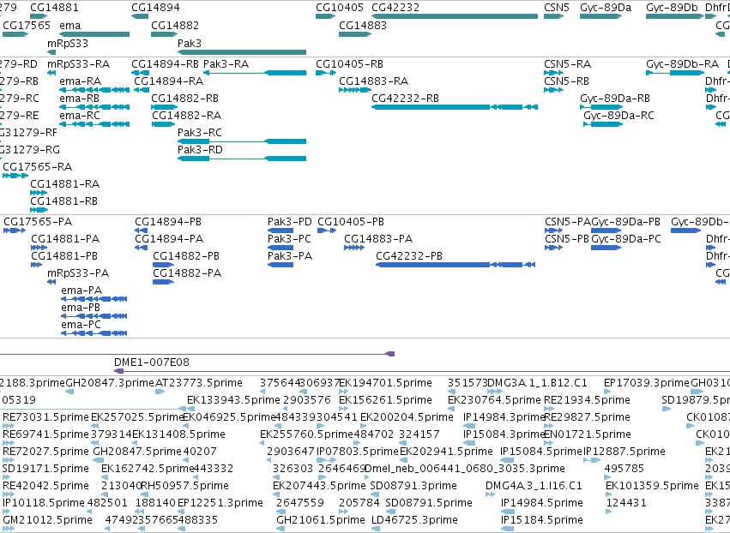The height and width of the screenshot is (533, 730).
Task: Click the CSN5-PB protein label
Action: (567, 238)
